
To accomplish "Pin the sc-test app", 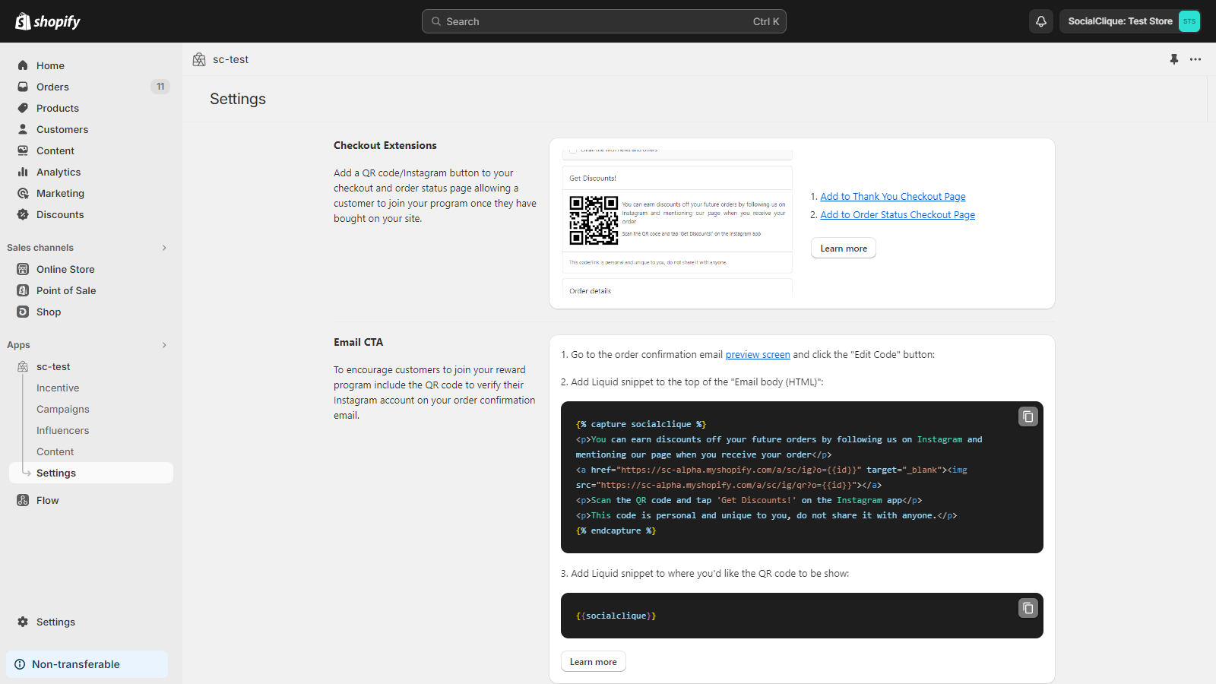I will point(1174,59).
